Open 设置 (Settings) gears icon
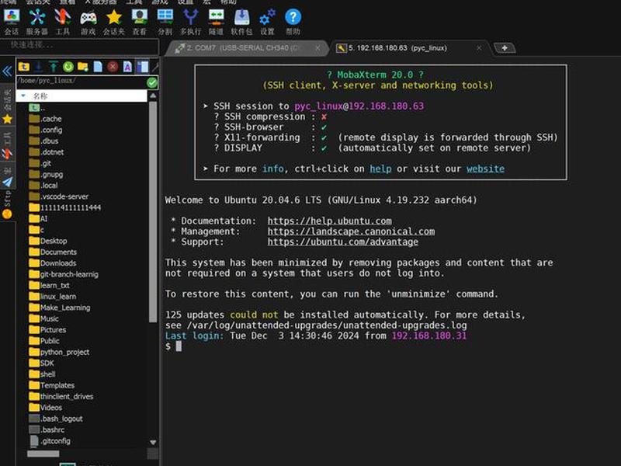The width and height of the screenshot is (621, 466). pyautogui.click(x=267, y=22)
